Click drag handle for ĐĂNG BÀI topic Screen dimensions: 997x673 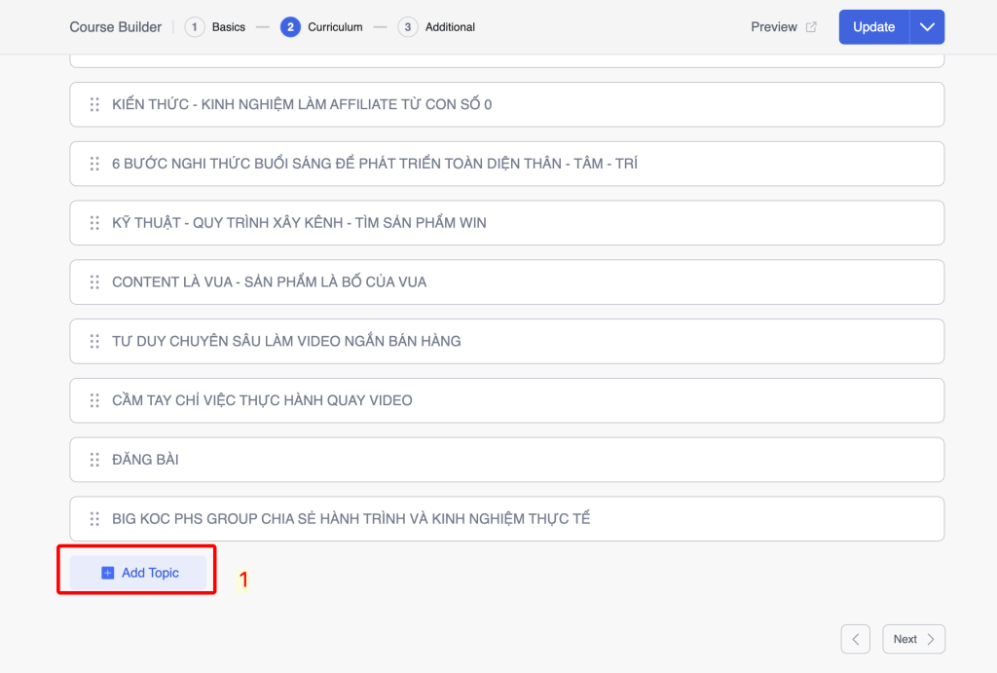tap(94, 460)
